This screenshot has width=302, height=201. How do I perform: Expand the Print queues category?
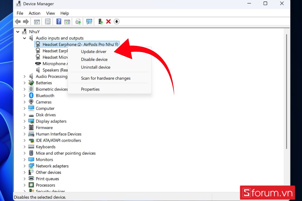point(24,179)
